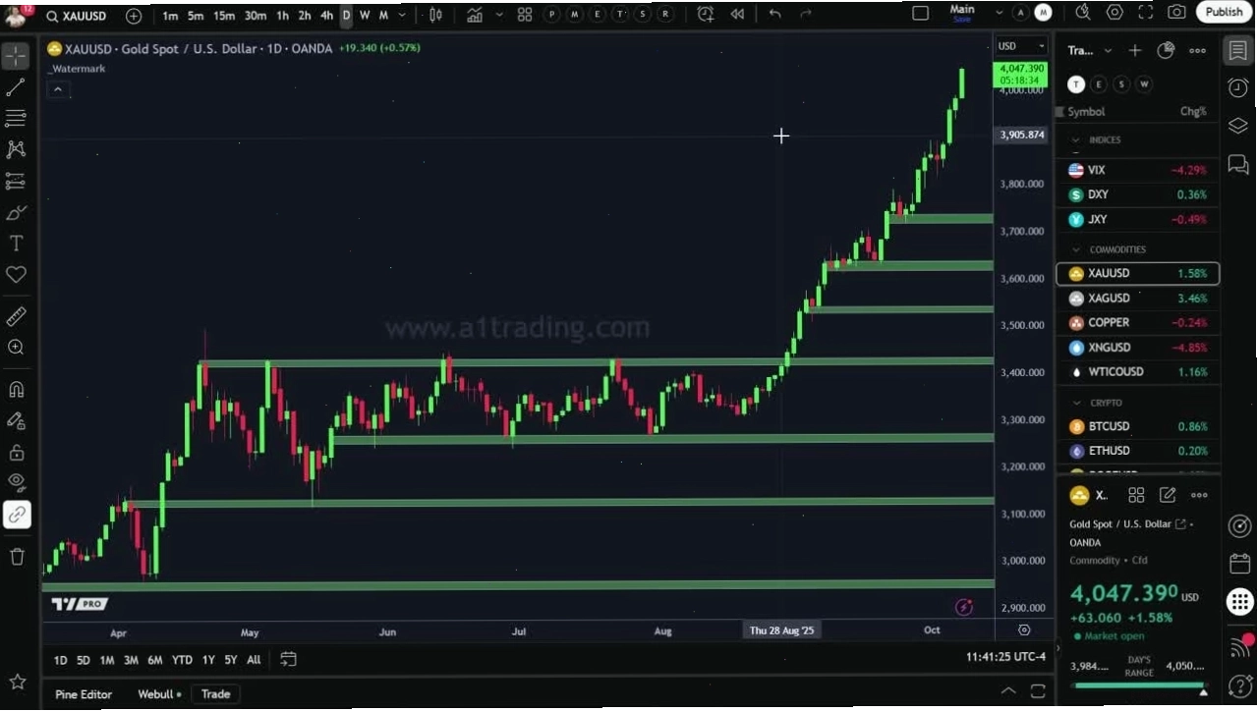Screen dimensions: 1257x711
Task: Open chart Settings gear in top toolbar
Action: [1114, 12]
